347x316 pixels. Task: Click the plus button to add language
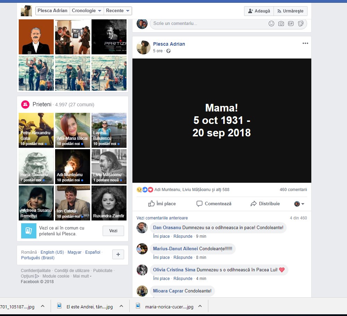pyautogui.click(x=118, y=255)
